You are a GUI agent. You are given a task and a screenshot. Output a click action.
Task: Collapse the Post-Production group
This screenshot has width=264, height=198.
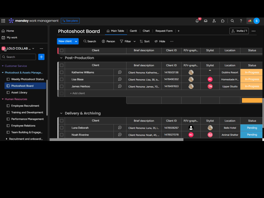pos(61,58)
